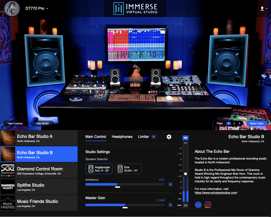
Task: Toggle the Ambience enable button
Action: click(x=170, y=184)
